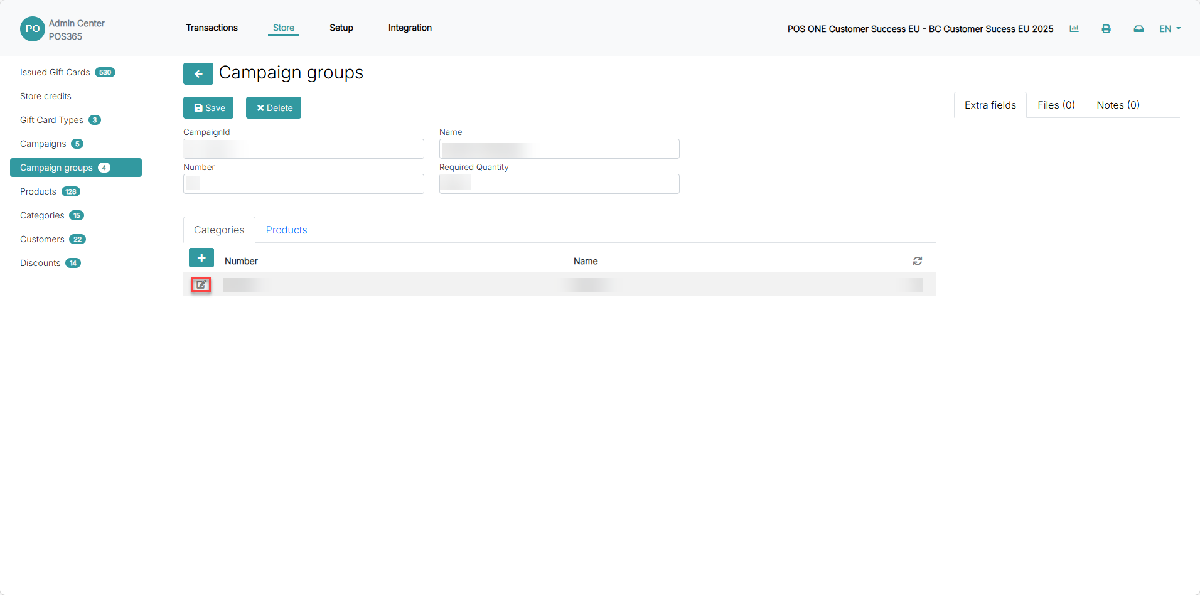Refresh the categories table
Image resolution: width=1200 pixels, height=595 pixels.
(918, 261)
